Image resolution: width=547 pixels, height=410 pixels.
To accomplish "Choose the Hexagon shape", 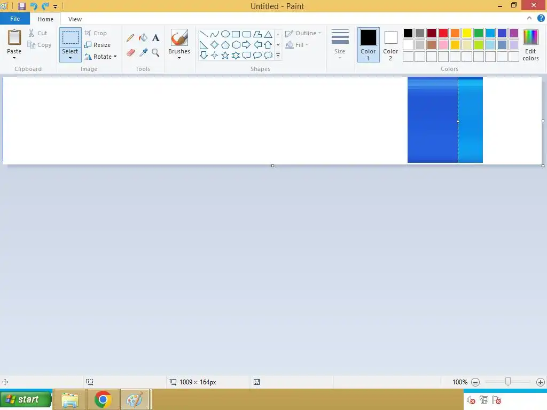I will [236, 45].
